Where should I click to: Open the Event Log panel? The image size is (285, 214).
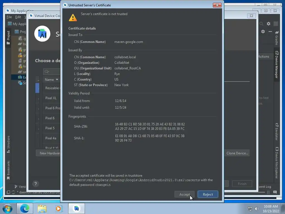point(265,186)
